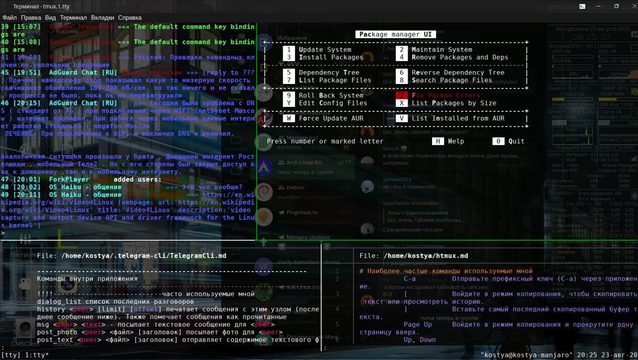Screen dimensions: 638x360
Task: Select option X List Packages by Size
Action: coord(446,103)
